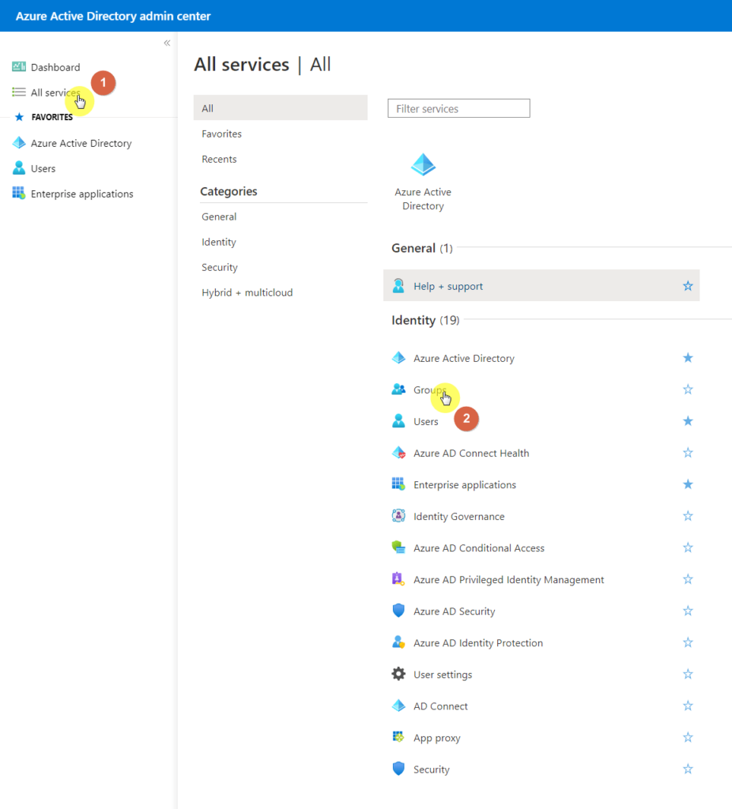Open the Identity Governance link
Image resolution: width=732 pixels, height=809 pixels.
[x=459, y=517]
